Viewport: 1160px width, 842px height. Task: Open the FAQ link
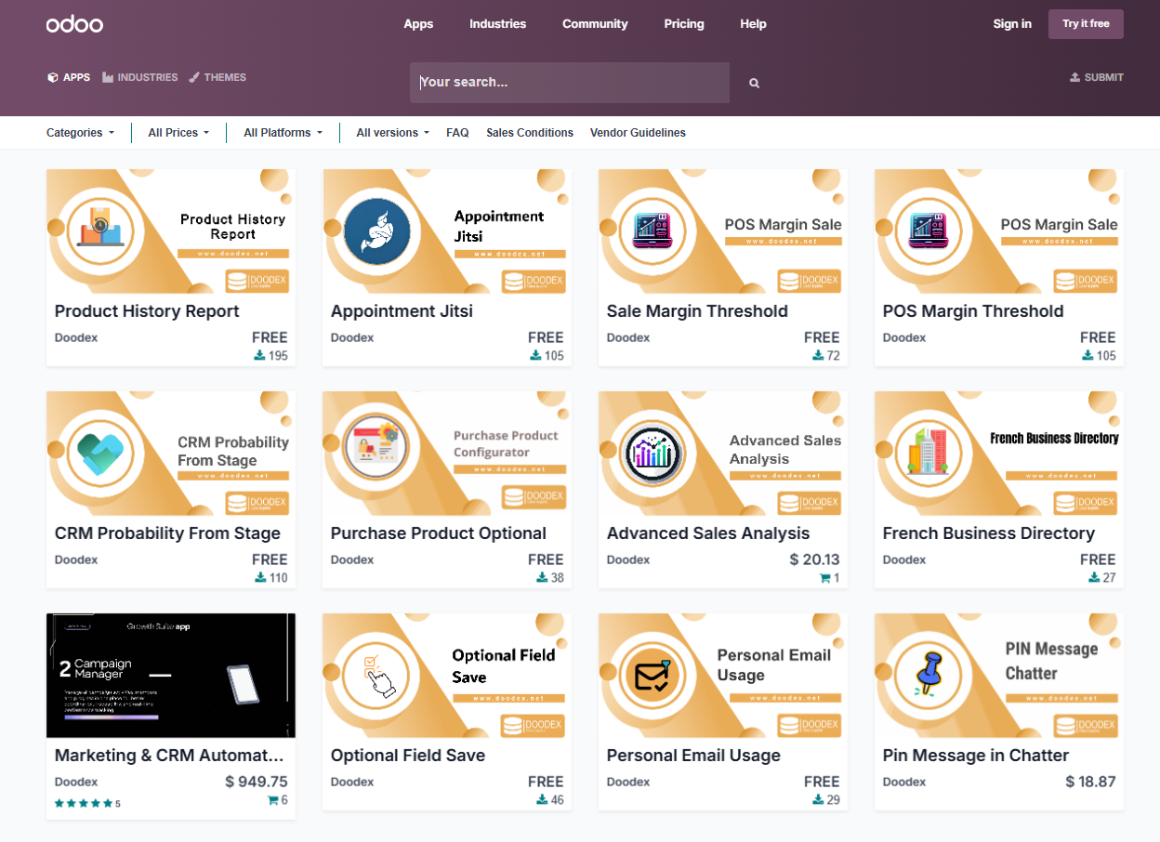point(457,133)
